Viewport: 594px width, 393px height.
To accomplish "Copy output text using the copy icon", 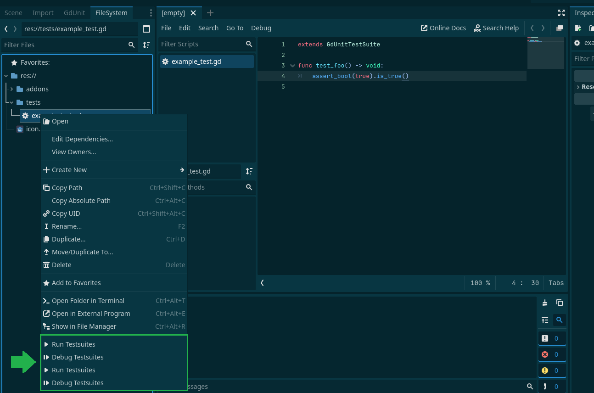I will 559,303.
